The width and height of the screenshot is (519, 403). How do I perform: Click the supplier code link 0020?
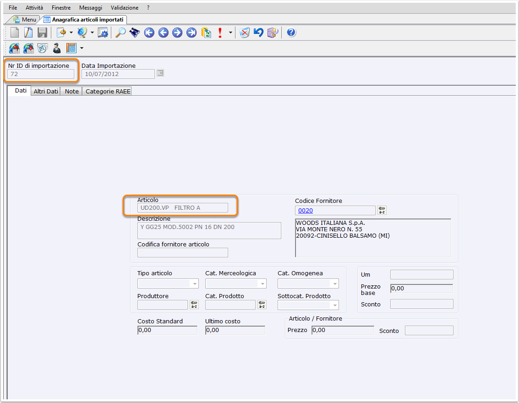[306, 211]
